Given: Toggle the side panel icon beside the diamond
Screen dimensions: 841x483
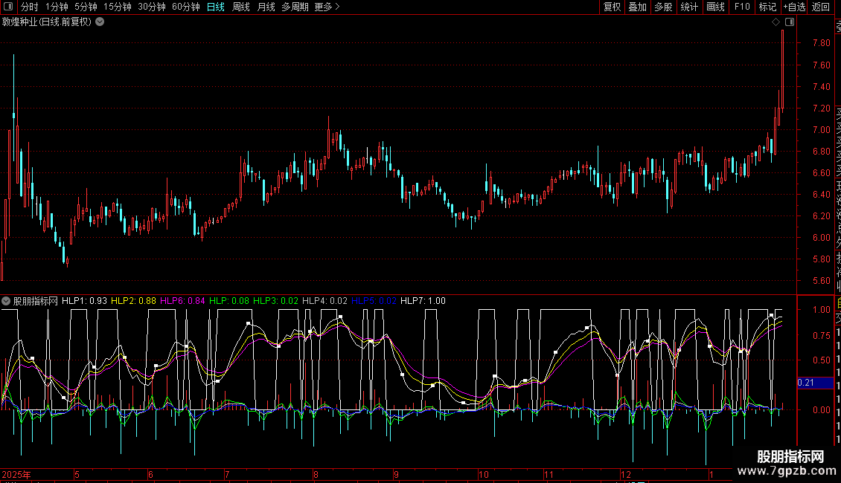Looking at the screenshot, I should coord(789,22).
